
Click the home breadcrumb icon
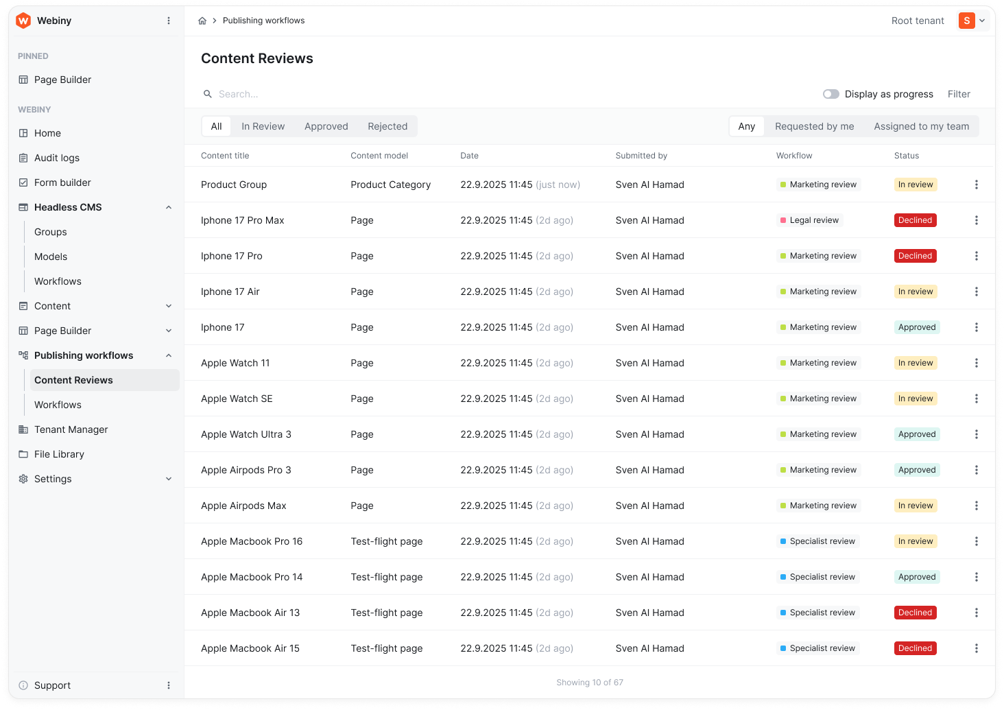click(202, 21)
